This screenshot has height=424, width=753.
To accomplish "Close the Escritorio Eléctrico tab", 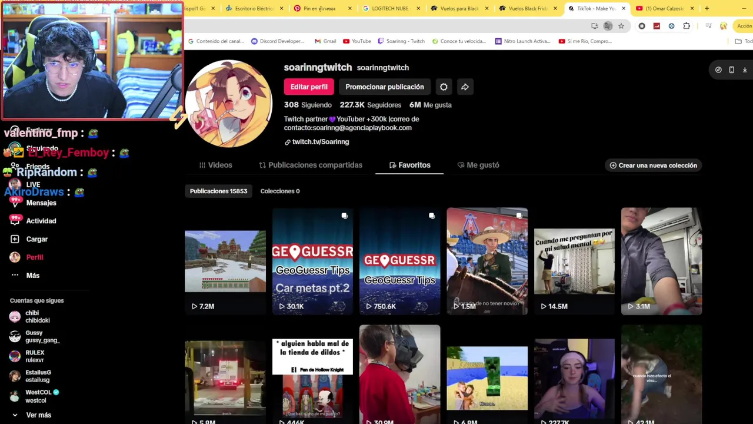I will [x=282, y=8].
